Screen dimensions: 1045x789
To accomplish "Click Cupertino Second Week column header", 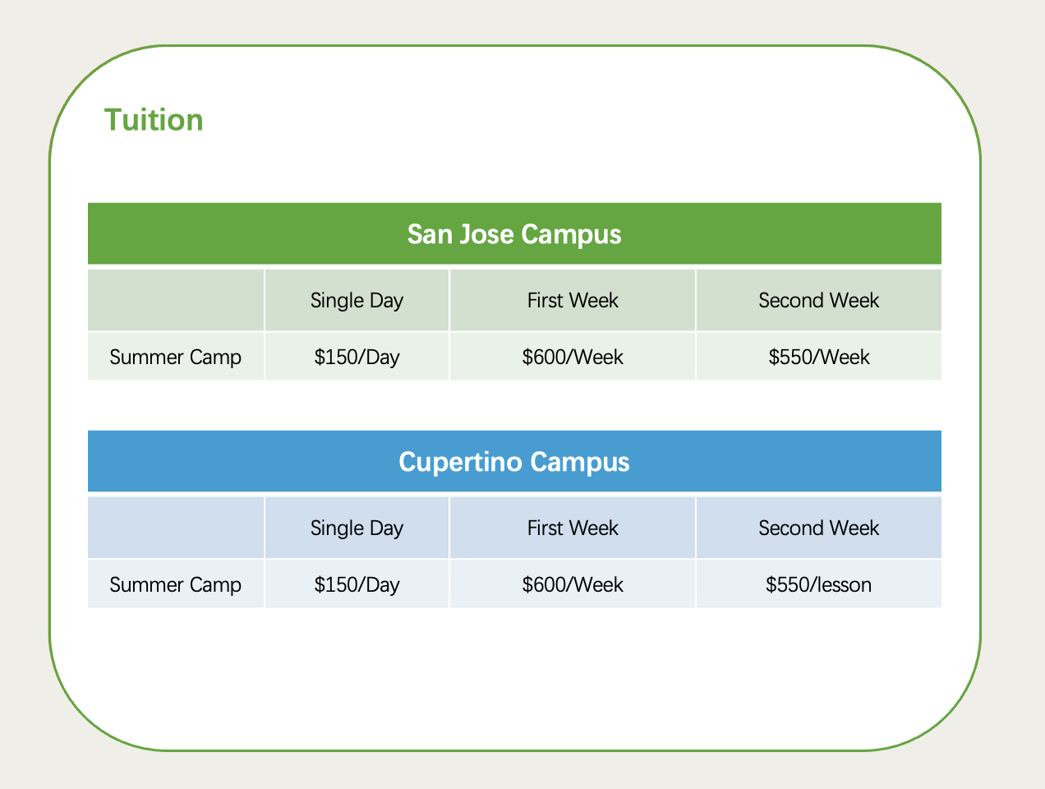I will point(819,528).
